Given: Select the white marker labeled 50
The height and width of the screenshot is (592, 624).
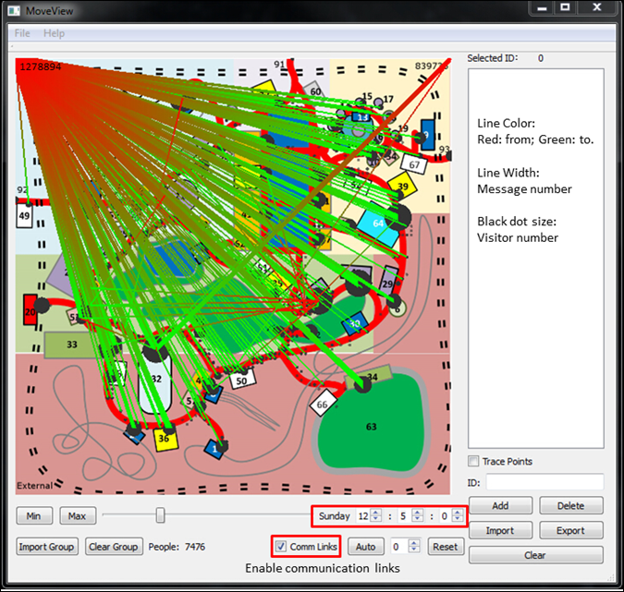Looking at the screenshot, I should (x=241, y=380).
